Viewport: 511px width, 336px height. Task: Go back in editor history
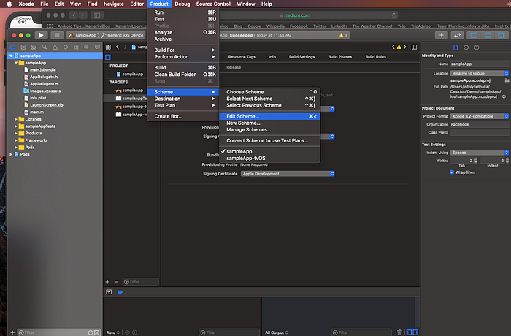[118, 47]
